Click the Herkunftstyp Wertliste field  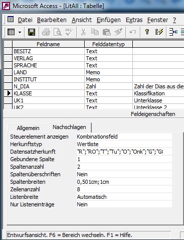click(124, 144)
